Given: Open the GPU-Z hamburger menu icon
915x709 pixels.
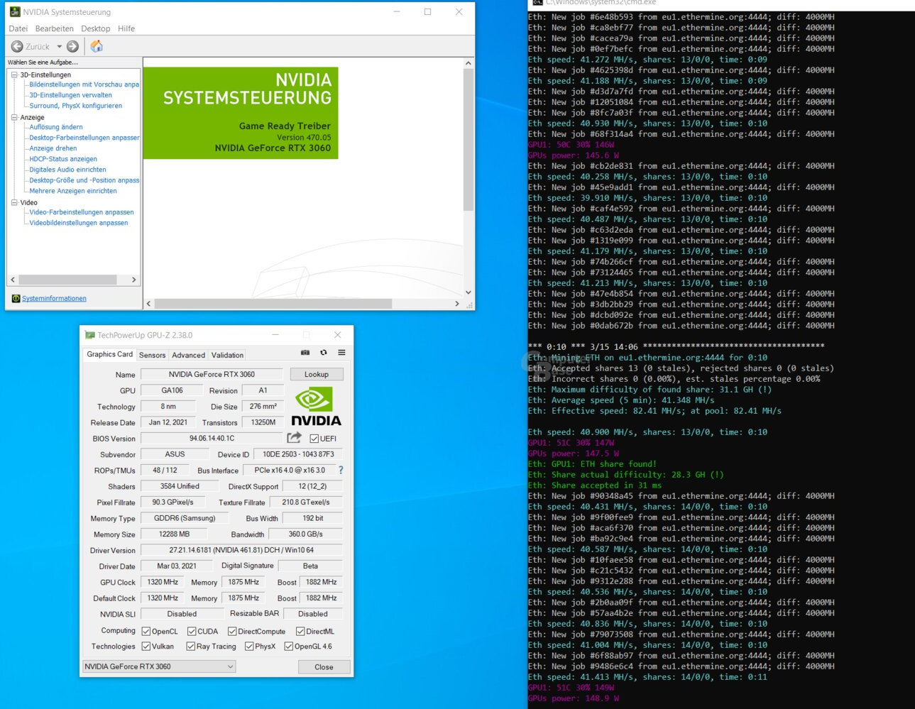Looking at the screenshot, I should point(341,353).
